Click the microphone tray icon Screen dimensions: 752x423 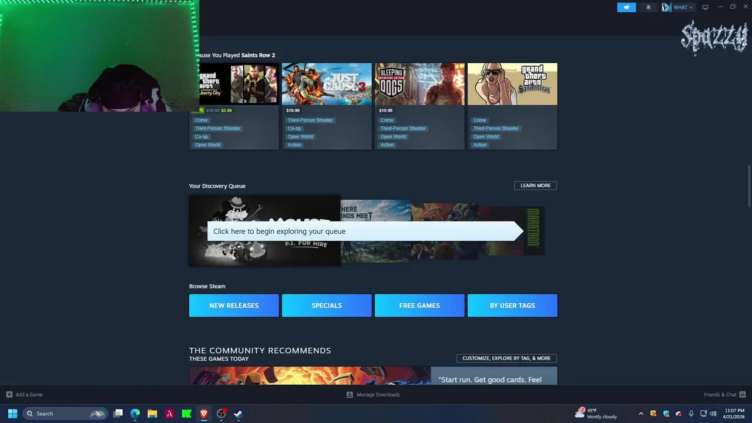click(x=691, y=414)
